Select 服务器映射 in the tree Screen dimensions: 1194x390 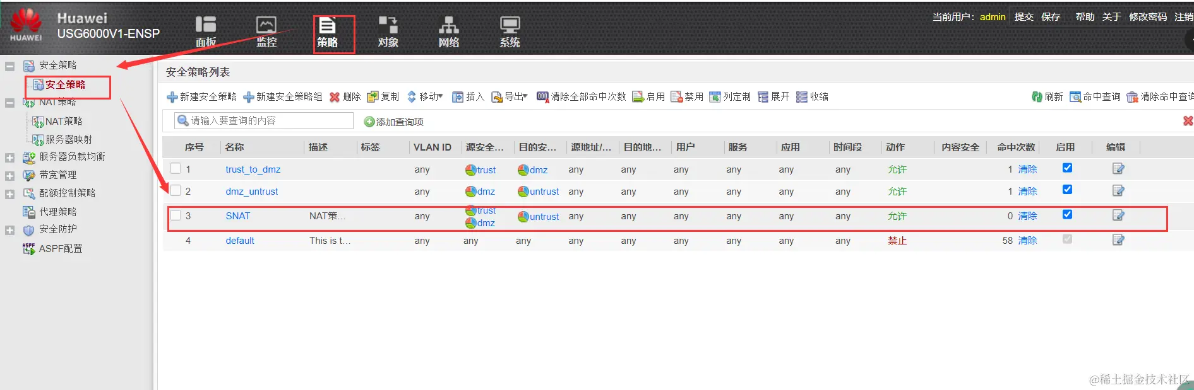(x=69, y=139)
